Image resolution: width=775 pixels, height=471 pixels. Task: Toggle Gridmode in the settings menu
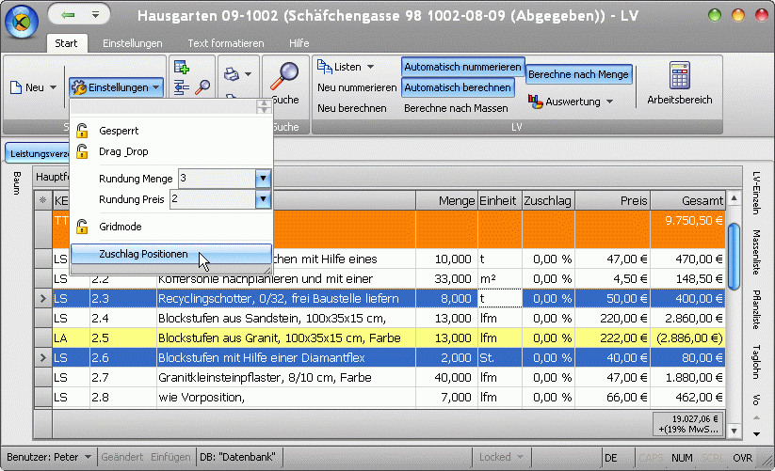(x=171, y=227)
